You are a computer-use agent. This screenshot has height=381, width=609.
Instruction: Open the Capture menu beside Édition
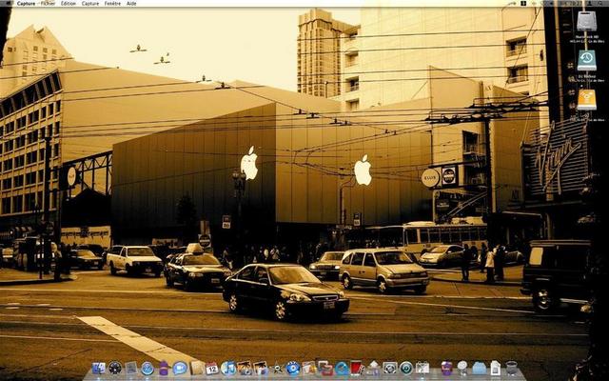[90, 3]
